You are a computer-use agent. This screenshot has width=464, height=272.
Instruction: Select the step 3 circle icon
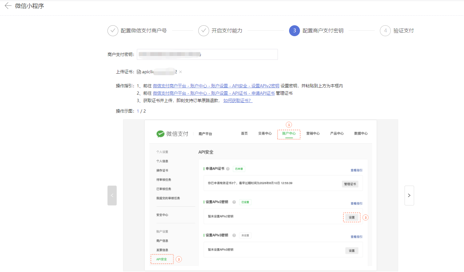pyautogui.click(x=294, y=31)
